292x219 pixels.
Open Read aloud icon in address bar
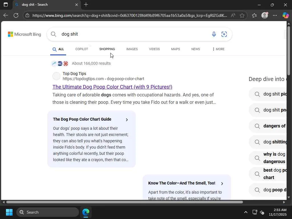233,15
